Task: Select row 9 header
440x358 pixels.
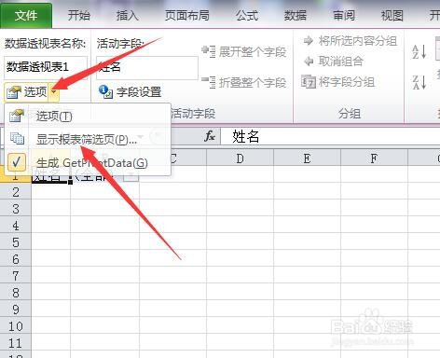Action: [x=16, y=310]
